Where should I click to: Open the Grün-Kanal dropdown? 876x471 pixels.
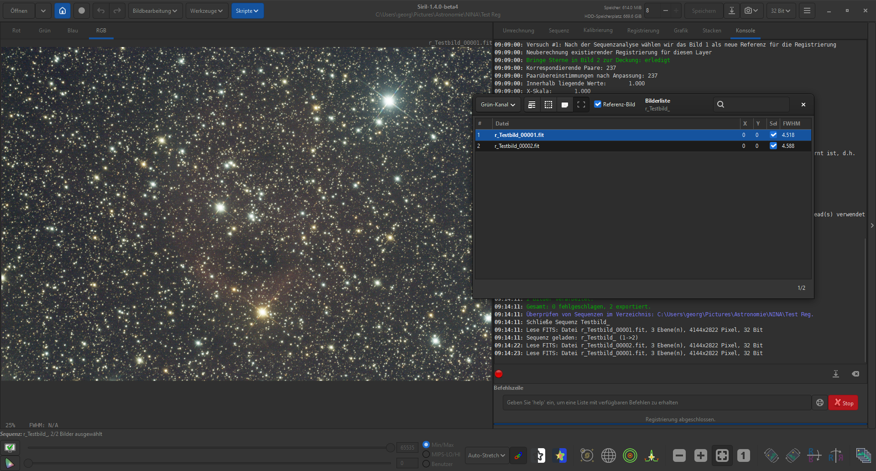[498, 105]
